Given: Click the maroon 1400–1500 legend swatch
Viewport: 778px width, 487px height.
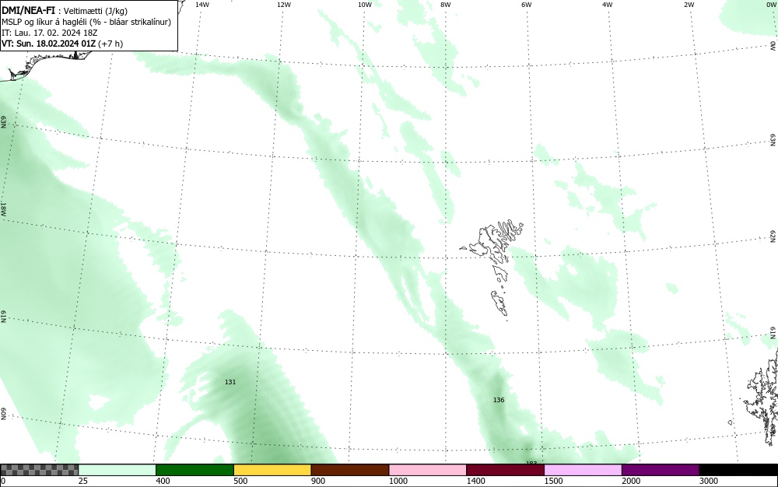Looking at the screenshot, I should pos(505,470).
